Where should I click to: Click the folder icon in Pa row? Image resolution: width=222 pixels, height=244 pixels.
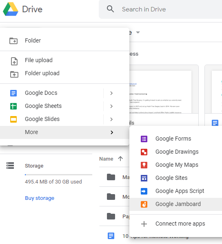[x=111, y=216]
